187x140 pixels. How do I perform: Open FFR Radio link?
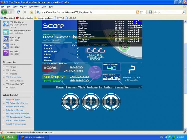(x=10, y=88)
